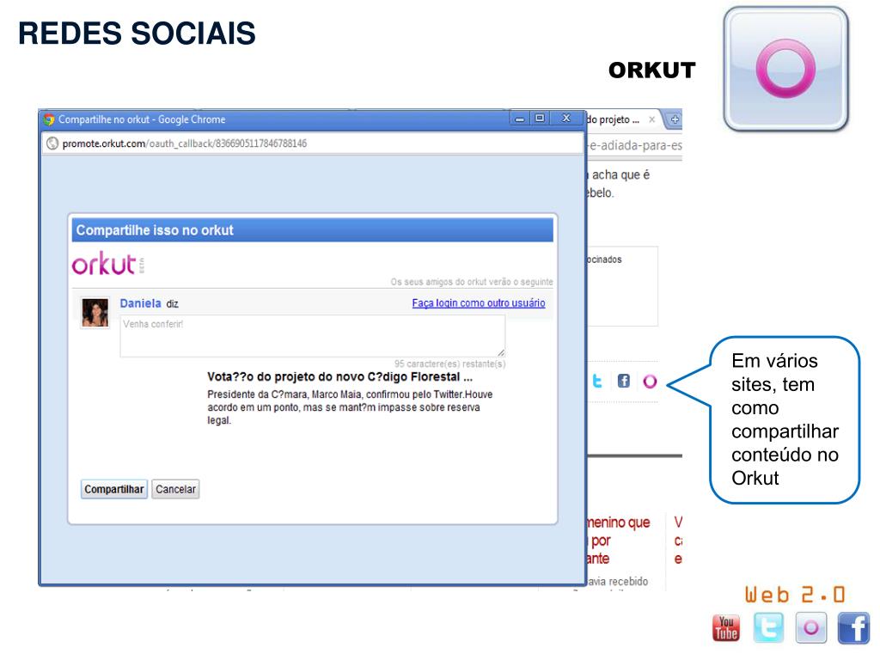880x660 pixels.
Task: Click the Chrome icon in popup title bar
Action: tap(49, 119)
